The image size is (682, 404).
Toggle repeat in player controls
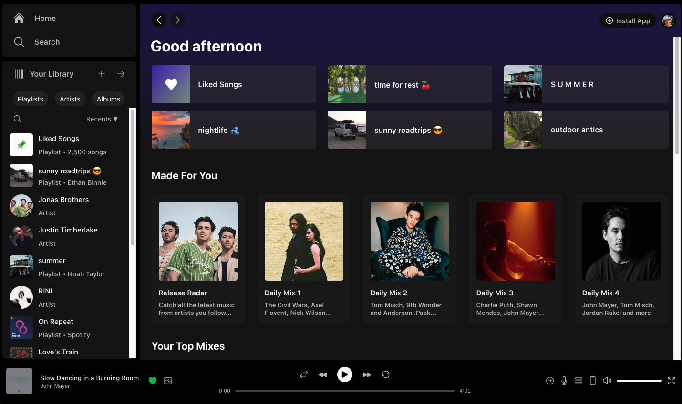click(x=386, y=374)
